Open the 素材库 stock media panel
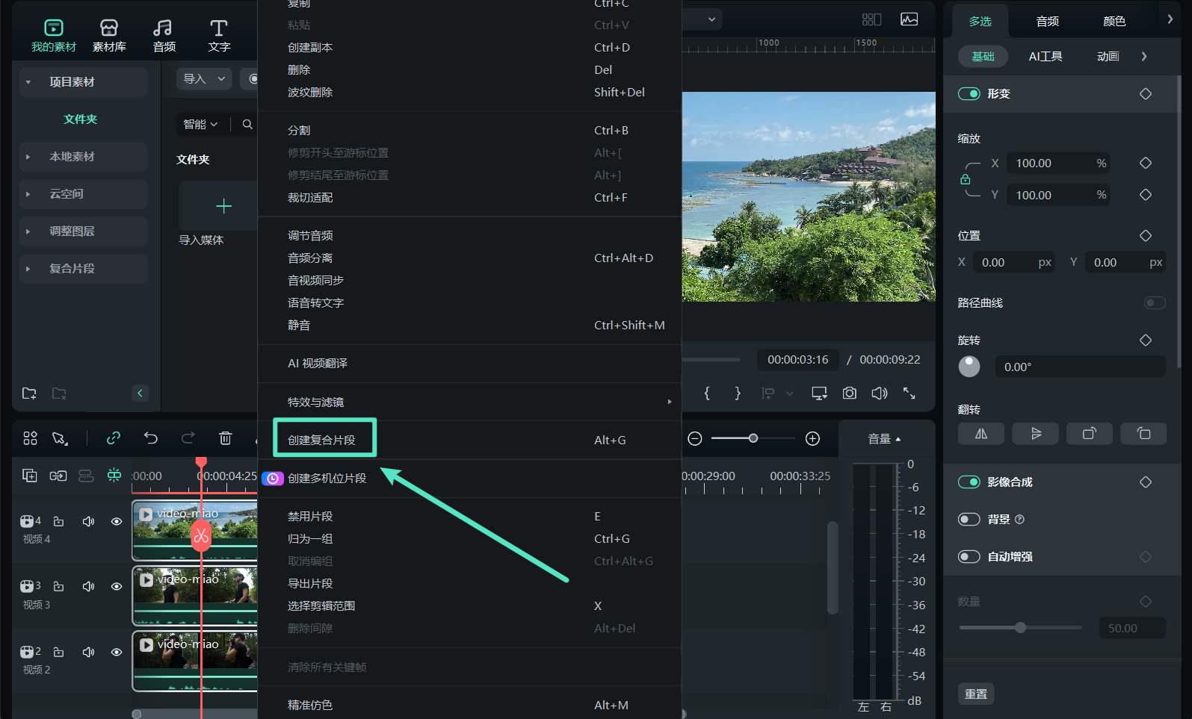This screenshot has width=1192, height=719. click(109, 35)
